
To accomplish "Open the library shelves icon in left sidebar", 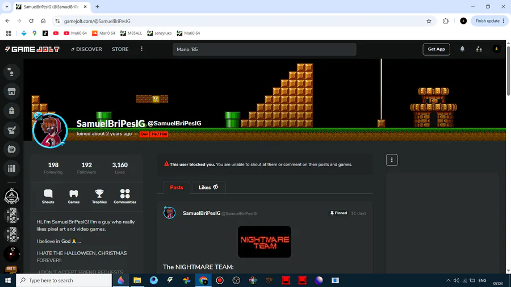I will [x=11, y=168].
